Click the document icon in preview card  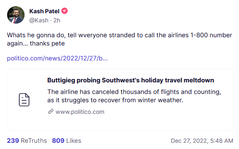24,100
